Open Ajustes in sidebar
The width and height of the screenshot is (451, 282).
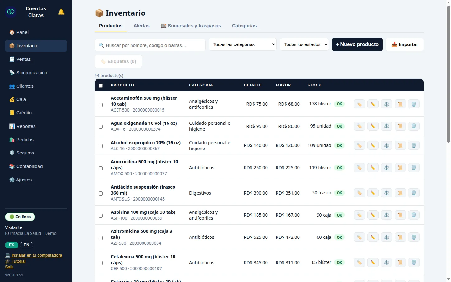[36, 180]
